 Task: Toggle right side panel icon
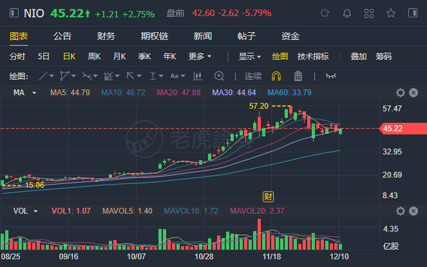413,13
